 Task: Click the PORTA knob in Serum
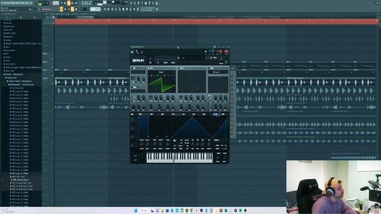click(x=218, y=158)
